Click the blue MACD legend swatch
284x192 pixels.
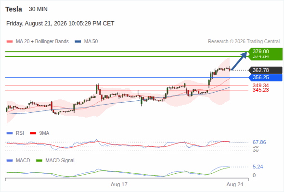pyautogui.click(x=10, y=161)
